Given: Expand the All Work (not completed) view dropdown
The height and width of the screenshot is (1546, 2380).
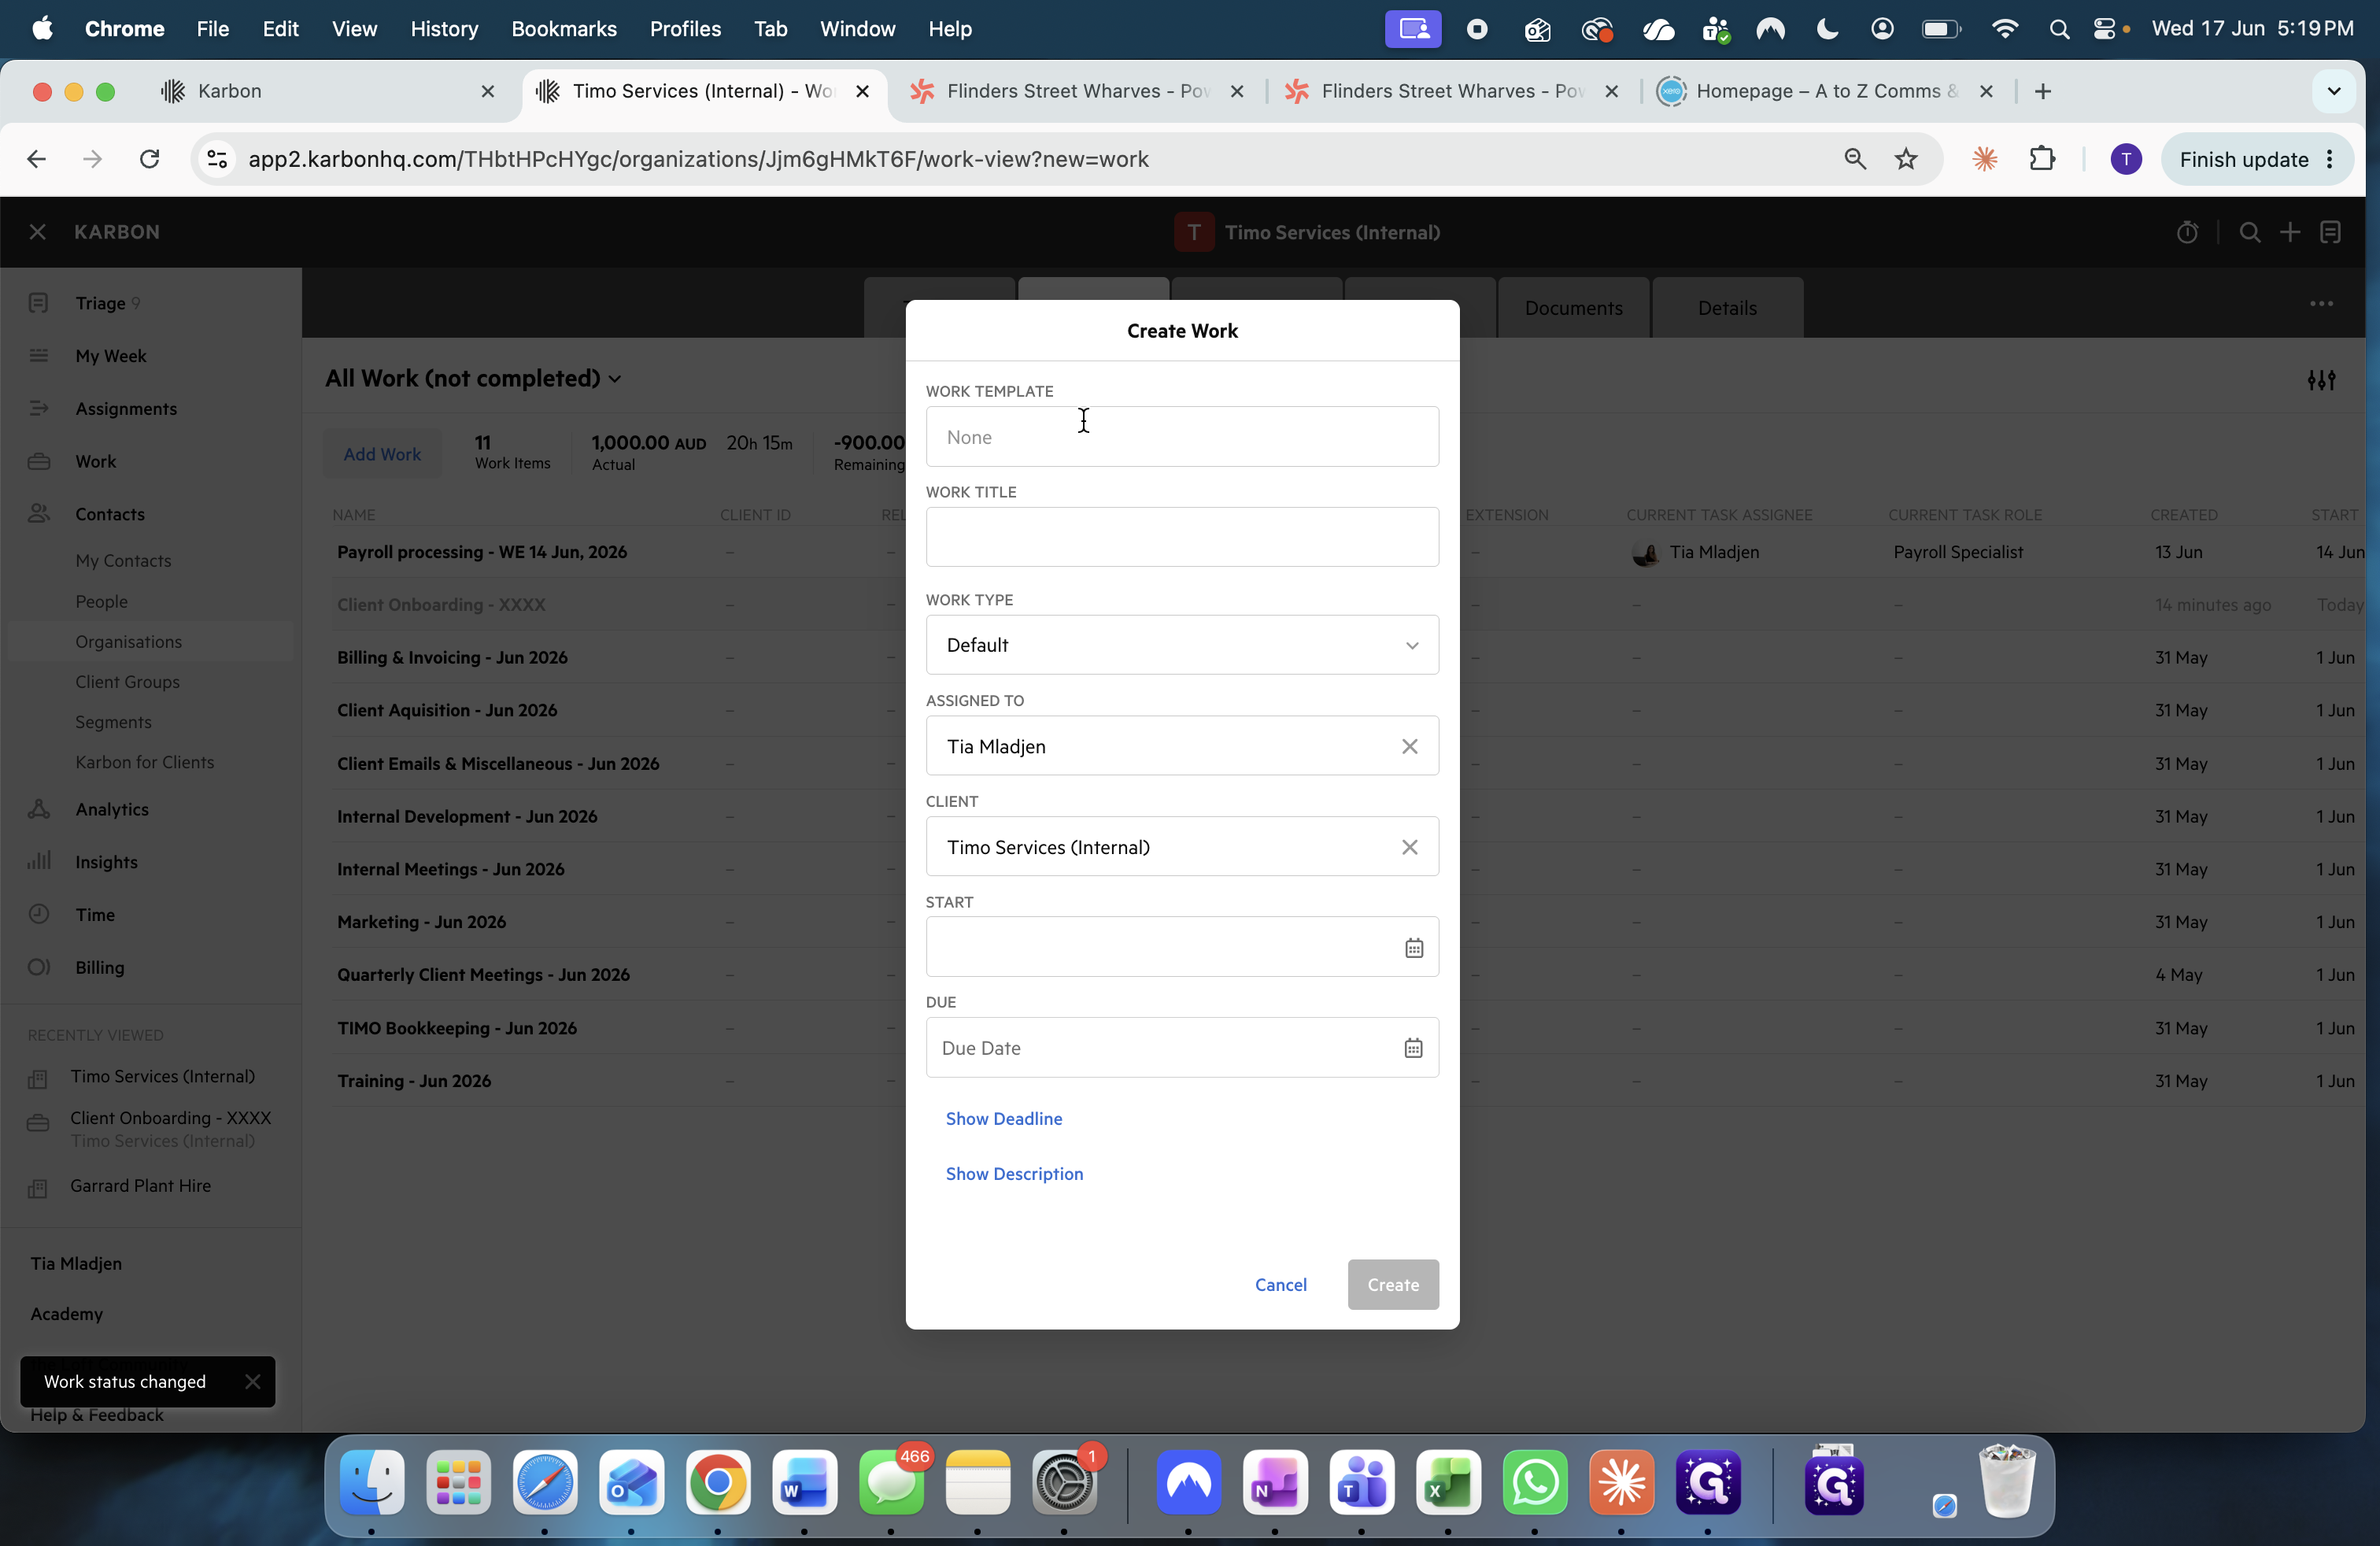Looking at the screenshot, I should pos(473,378).
